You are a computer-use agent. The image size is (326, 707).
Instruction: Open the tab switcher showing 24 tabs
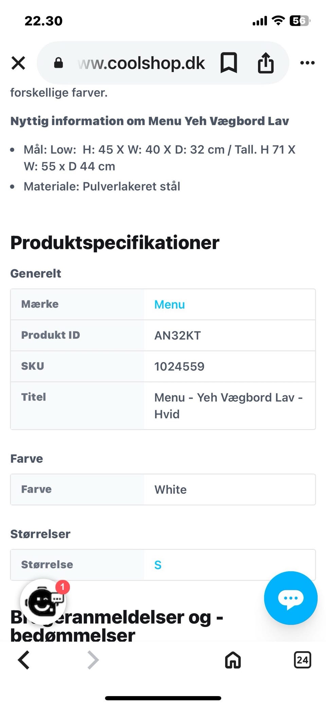[x=302, y=660]
